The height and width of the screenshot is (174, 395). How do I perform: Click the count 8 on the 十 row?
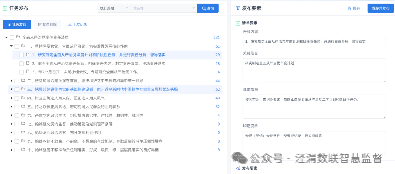219,150
